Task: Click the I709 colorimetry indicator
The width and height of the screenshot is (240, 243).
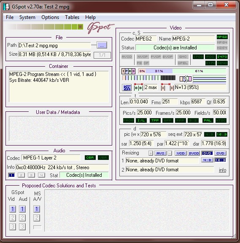Action: pos(198,57)
